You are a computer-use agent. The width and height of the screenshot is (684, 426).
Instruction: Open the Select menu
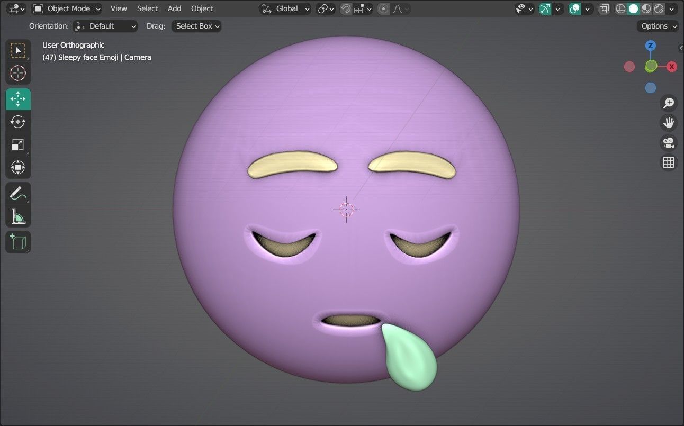point(147,8)
